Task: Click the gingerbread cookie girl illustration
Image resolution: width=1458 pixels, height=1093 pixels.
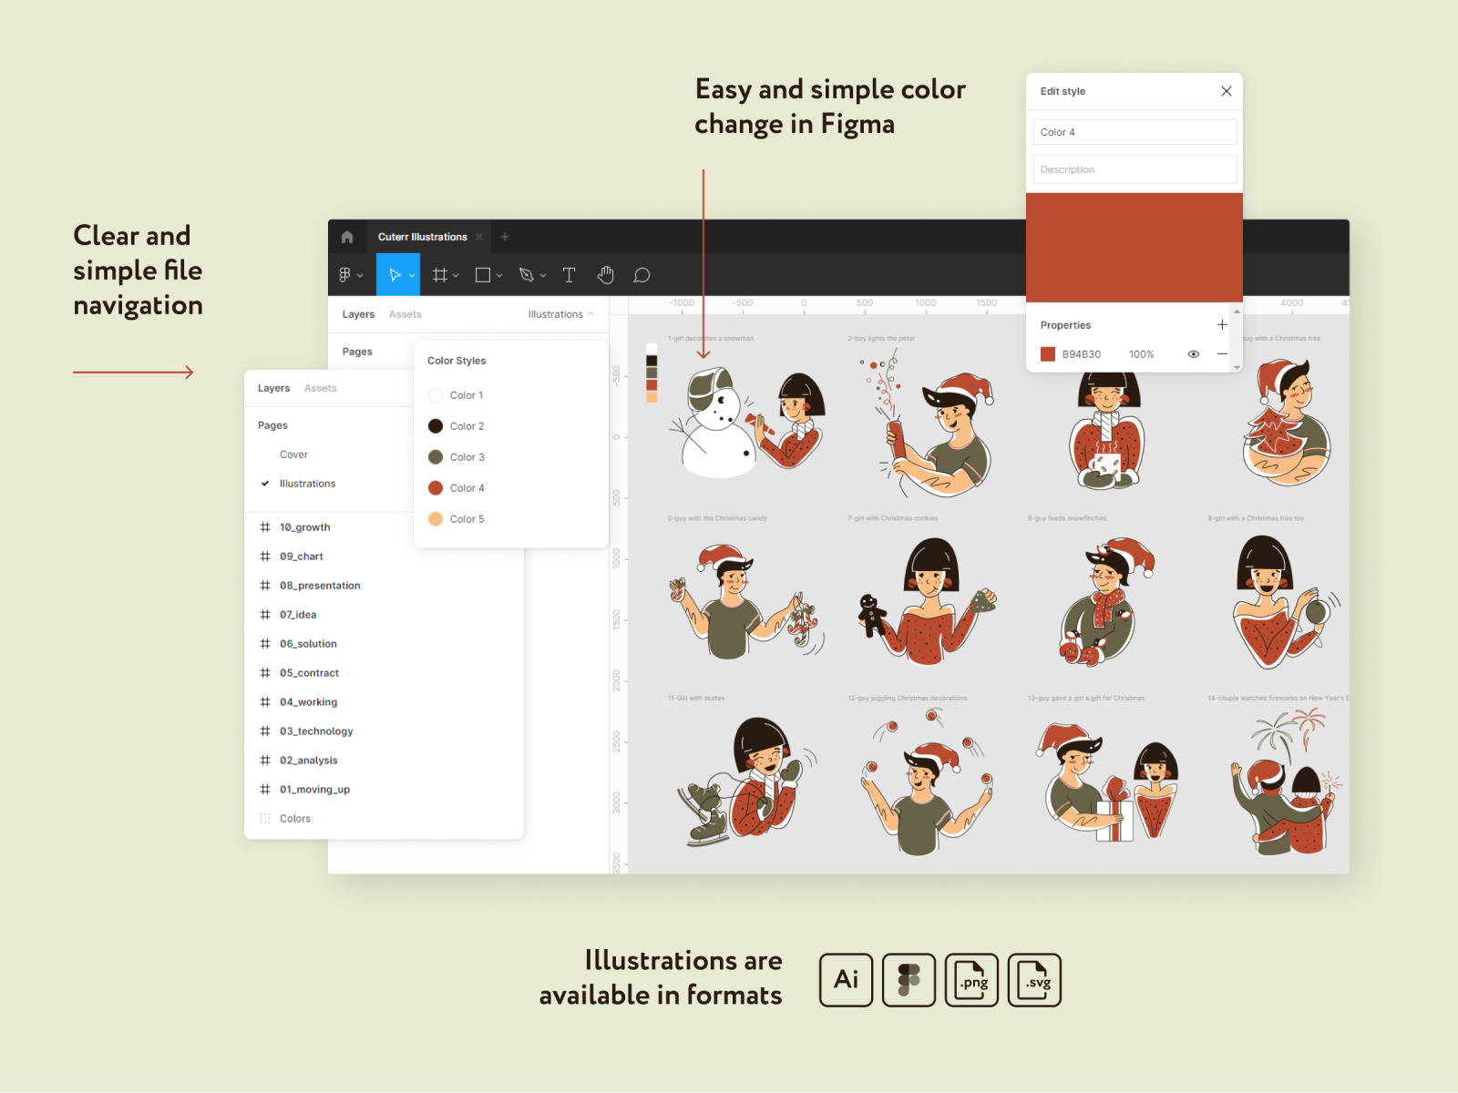Action: pyautogui.click(x=927, y=601)
